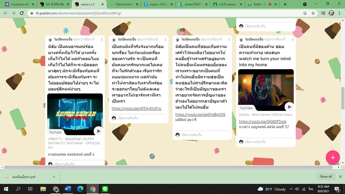Click the browser forward arrow
The height and width of the screenshot is (194, 345).
(14, 13)
